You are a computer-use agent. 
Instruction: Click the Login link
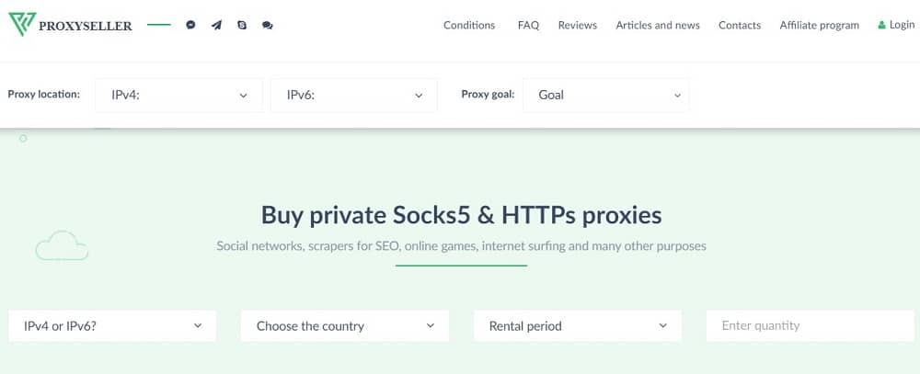click(x=902, y=25)
